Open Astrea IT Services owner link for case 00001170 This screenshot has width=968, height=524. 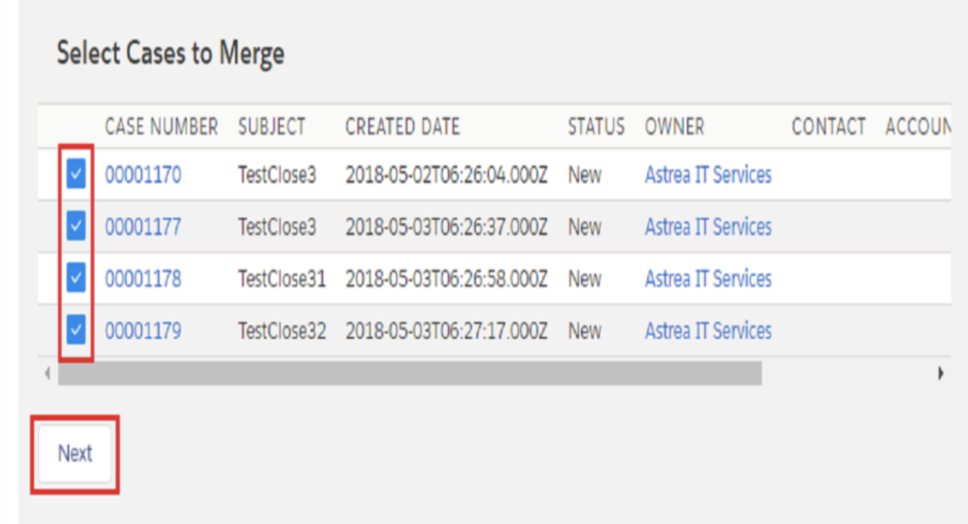tap(707, 174)
